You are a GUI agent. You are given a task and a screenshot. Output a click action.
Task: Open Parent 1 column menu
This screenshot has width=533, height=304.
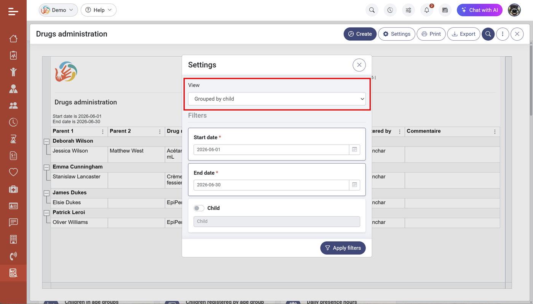(x=103, y=132)
